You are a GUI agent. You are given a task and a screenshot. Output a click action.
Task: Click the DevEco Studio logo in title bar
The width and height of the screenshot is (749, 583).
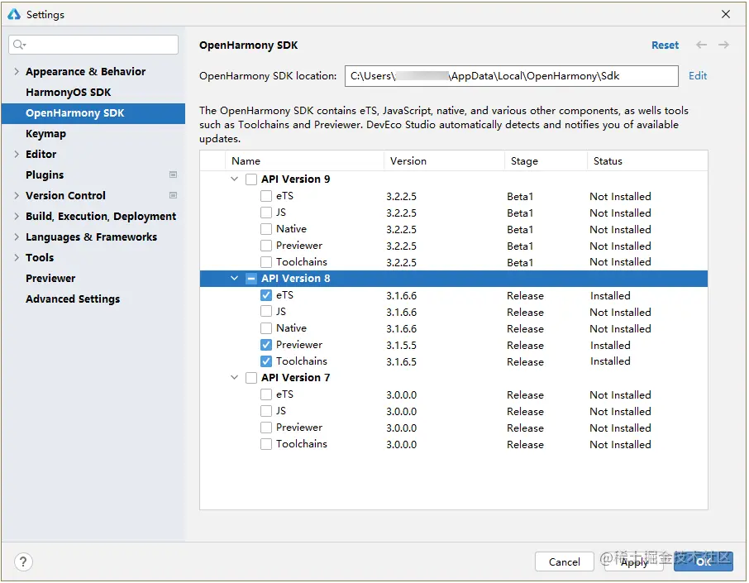pos(14,14)
